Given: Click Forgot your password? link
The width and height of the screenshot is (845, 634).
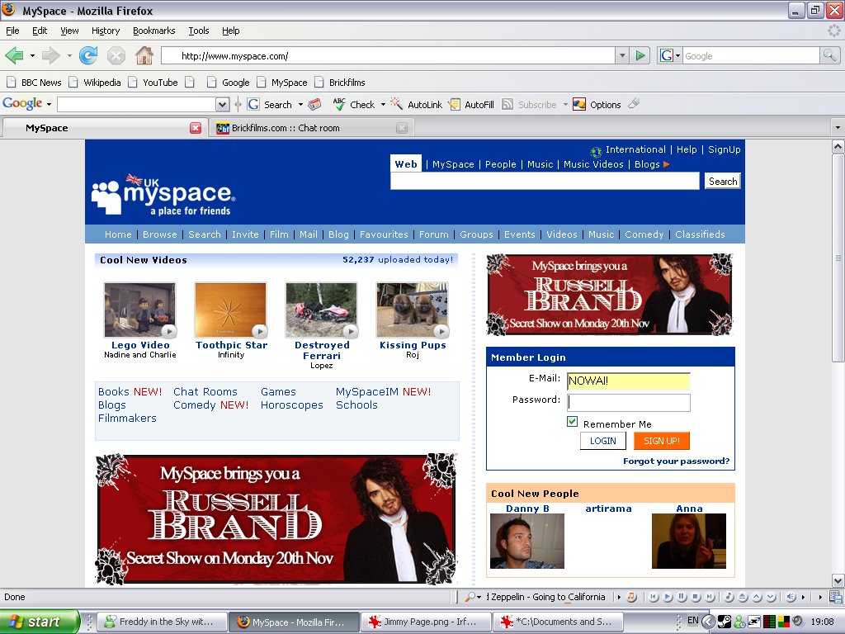Looking at the screenshot, I should pyautogui.click(x=676, y=461).
